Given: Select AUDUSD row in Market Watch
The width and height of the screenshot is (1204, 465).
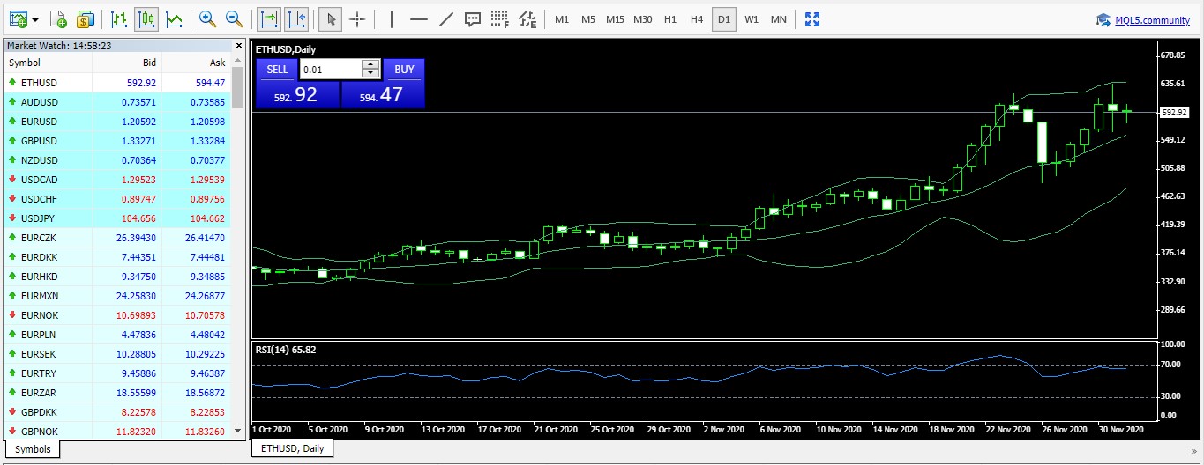Looking at the screenshot, I should coord(117,102).
